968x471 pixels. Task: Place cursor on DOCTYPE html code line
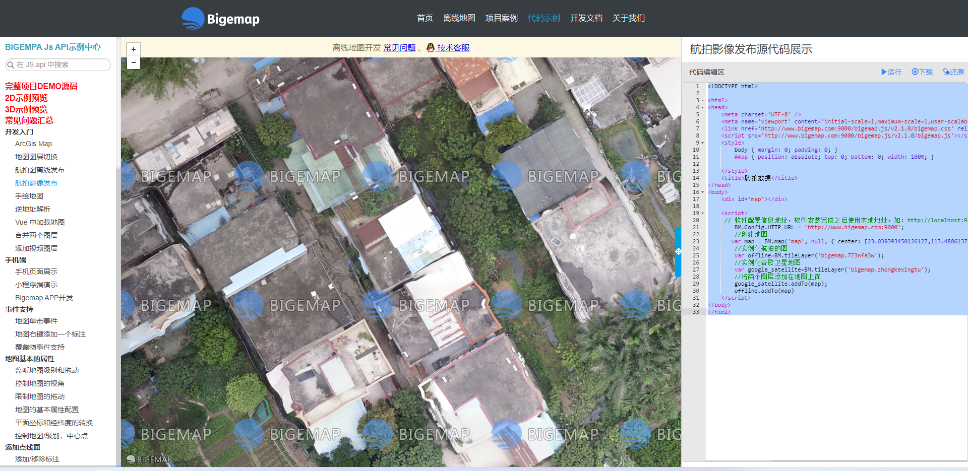tap(733, 86)
